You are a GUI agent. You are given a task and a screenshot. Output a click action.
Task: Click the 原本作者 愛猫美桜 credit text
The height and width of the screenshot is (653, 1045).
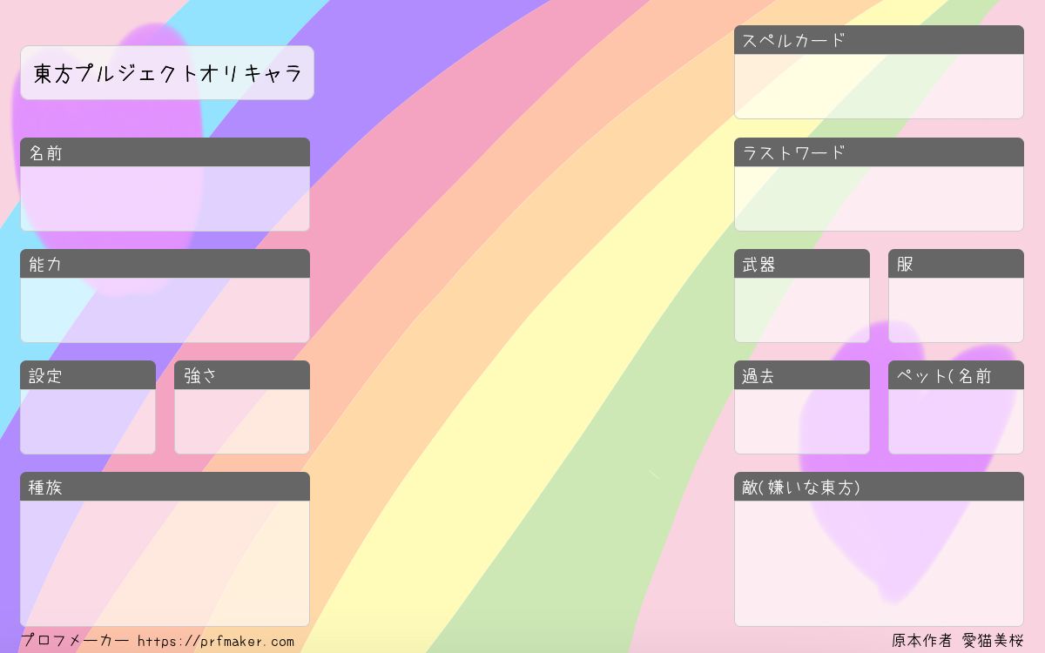tap(958, 641)
